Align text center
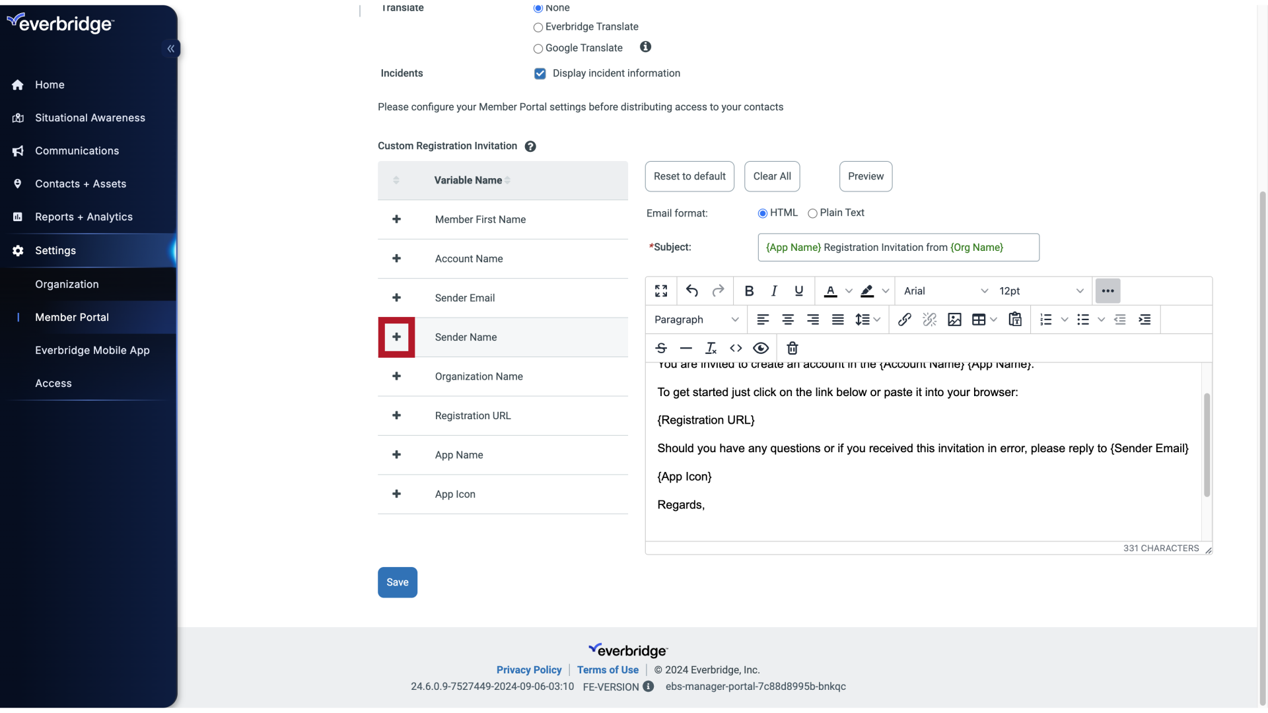The image size is (1268, 713). (x=788, y=320)
